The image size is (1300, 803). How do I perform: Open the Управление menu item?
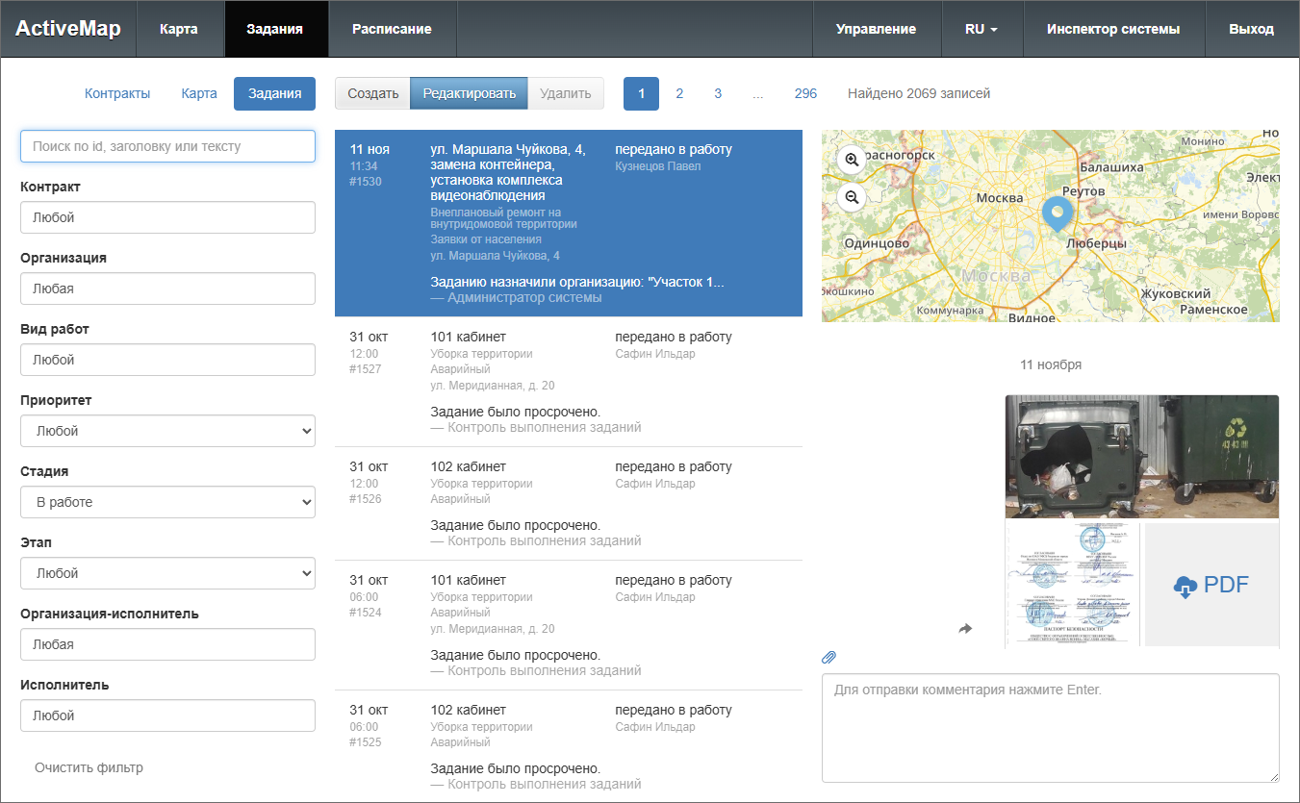pos(876,29)
